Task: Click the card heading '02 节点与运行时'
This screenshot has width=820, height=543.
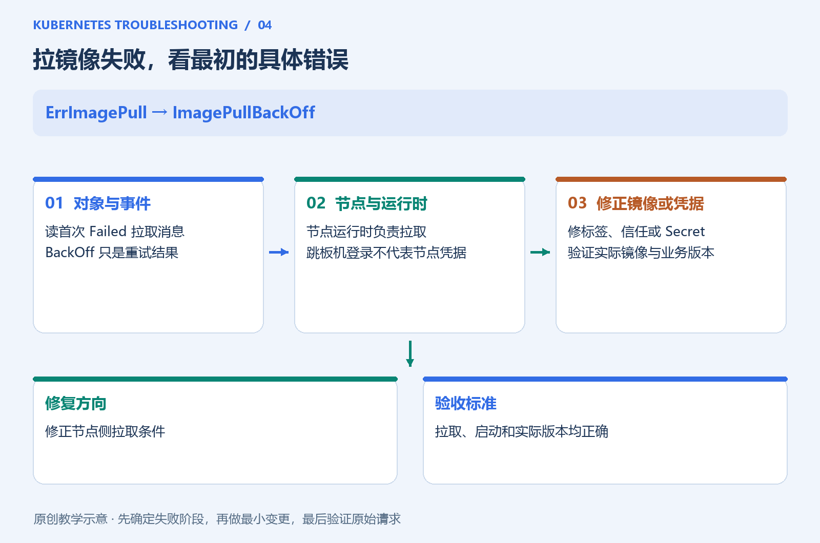Action: tap(367, 203)
